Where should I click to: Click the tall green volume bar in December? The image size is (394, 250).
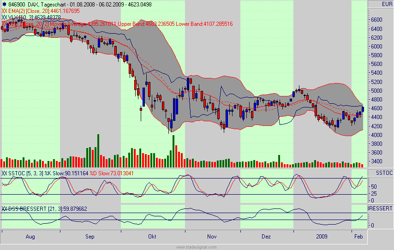point(279,161)
